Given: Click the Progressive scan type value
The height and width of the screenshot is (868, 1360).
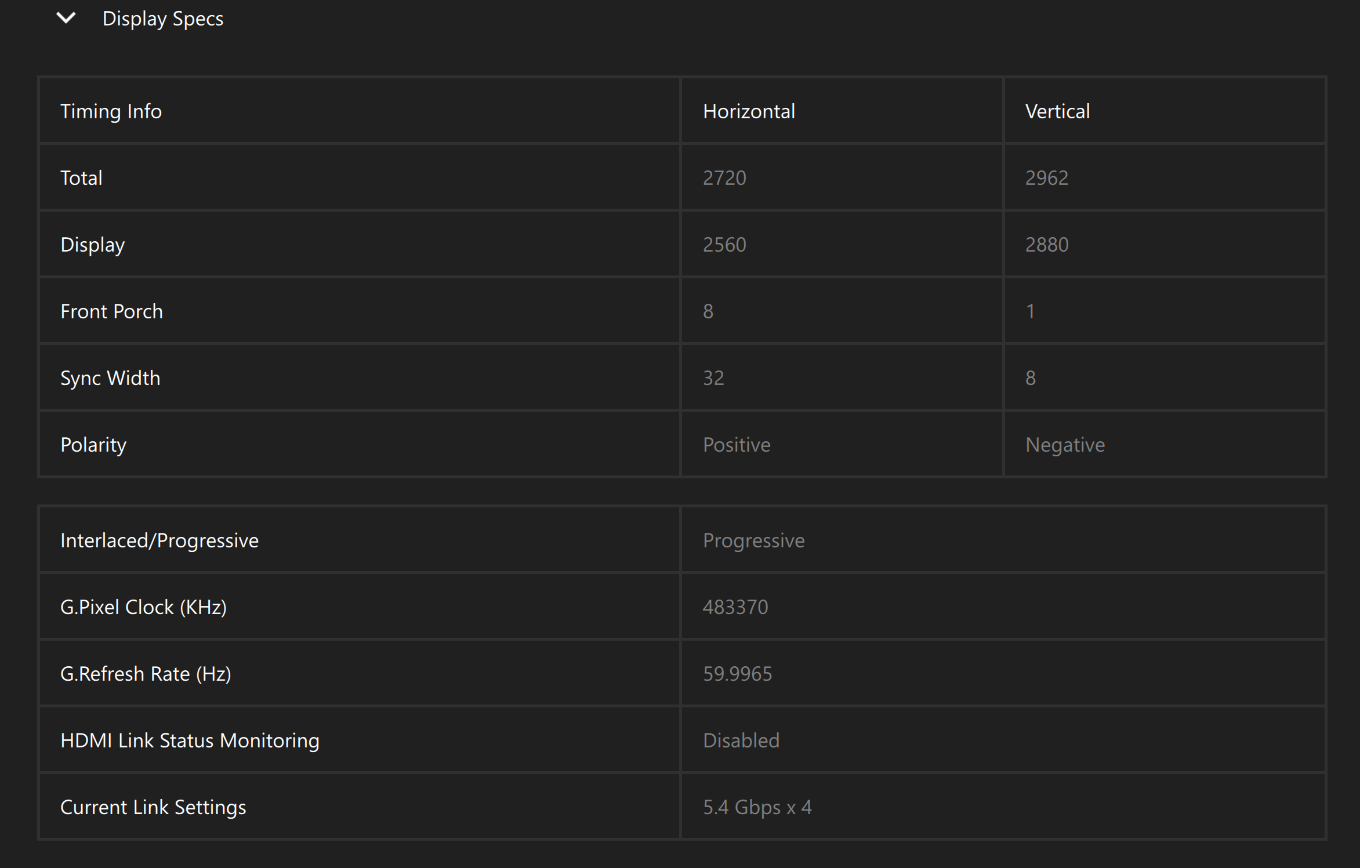Looking at the screenshot, I should [753, 540].
